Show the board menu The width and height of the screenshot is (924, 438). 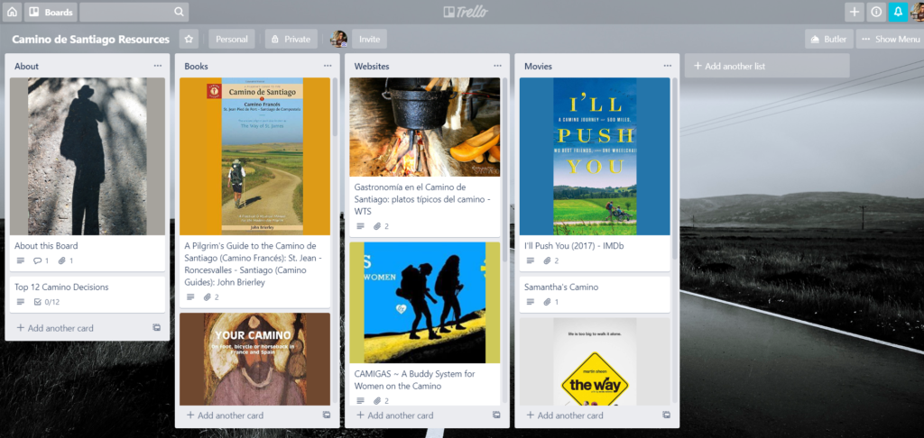[890, 40]
